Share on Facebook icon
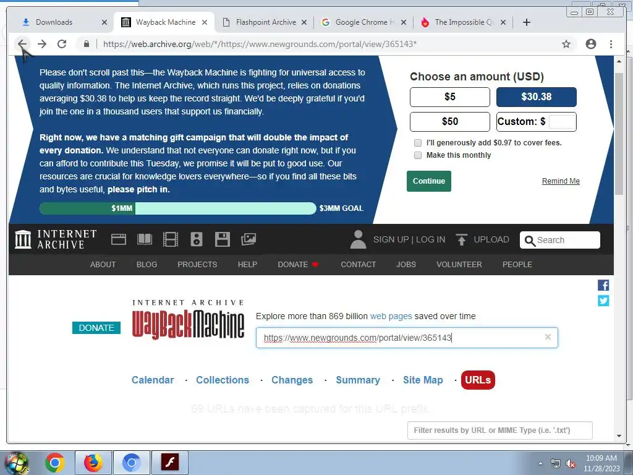The width and height of the screenshot is (633, 475). coord(603,286)
